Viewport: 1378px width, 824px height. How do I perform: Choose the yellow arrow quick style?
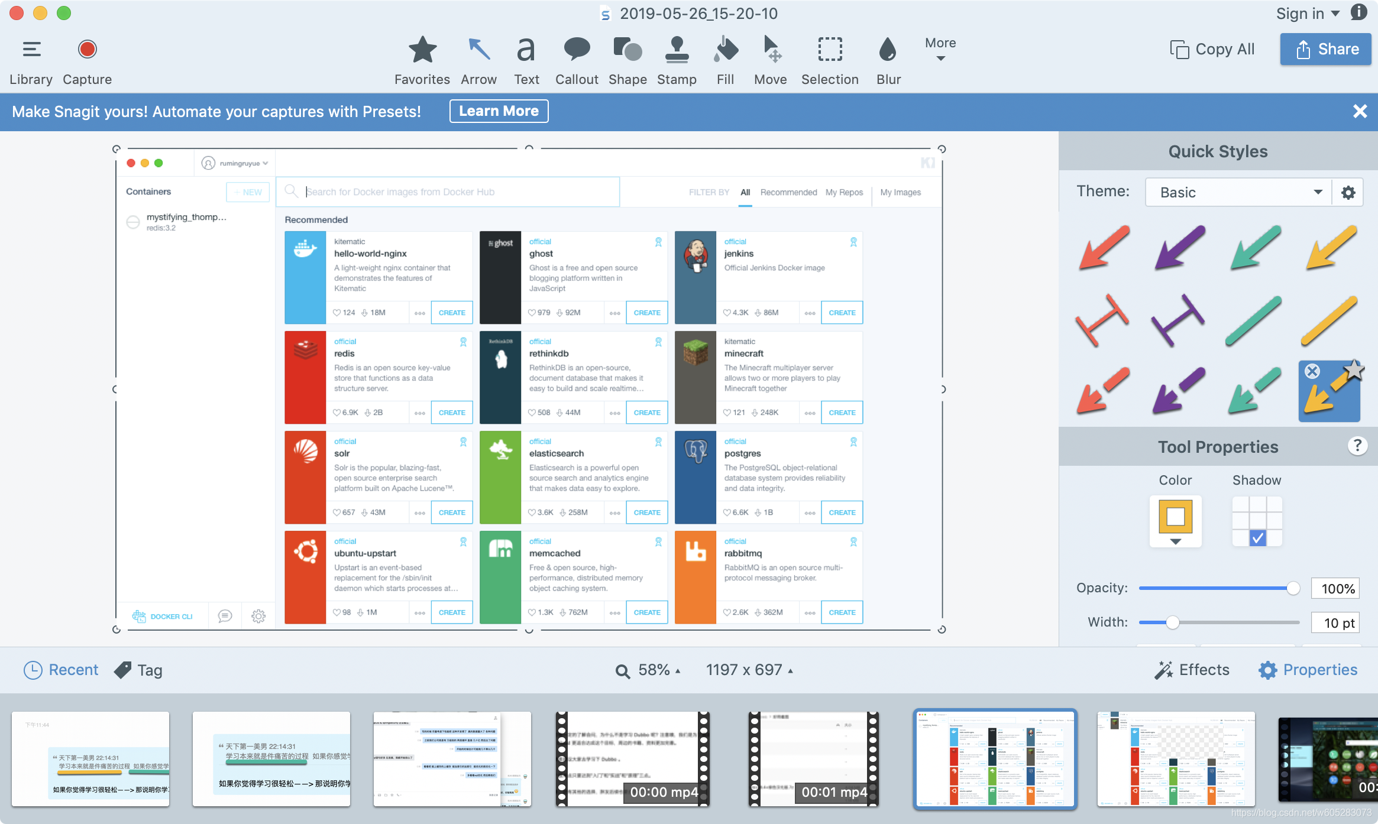1331,247
